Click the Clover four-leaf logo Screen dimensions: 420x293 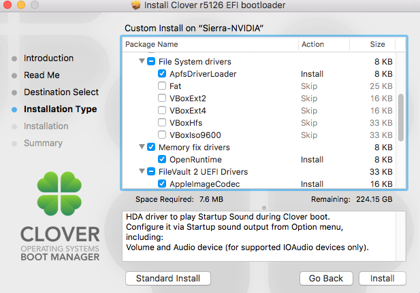pos(59,194)
